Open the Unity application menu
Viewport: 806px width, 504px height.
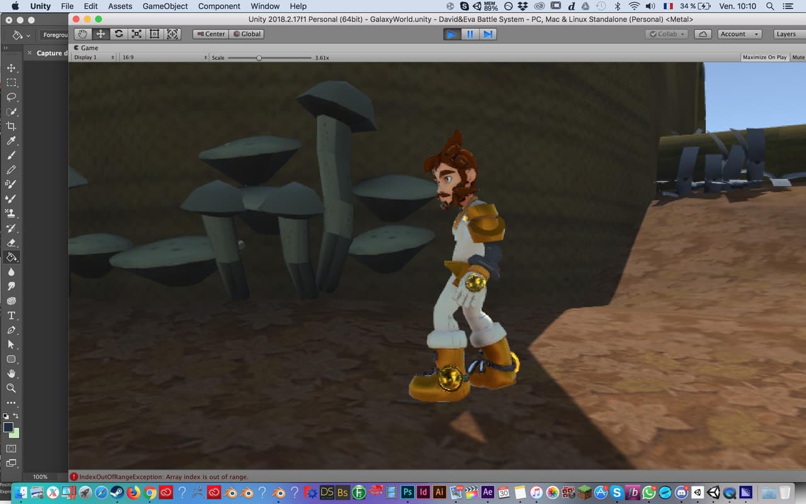point(40,6)
